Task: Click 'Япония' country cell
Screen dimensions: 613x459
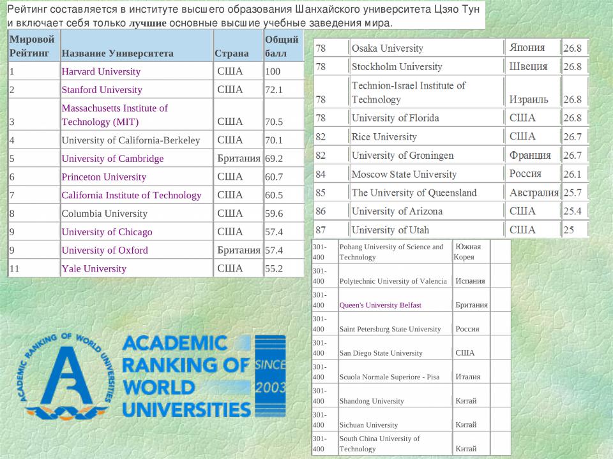Action: tap(533, 48)
